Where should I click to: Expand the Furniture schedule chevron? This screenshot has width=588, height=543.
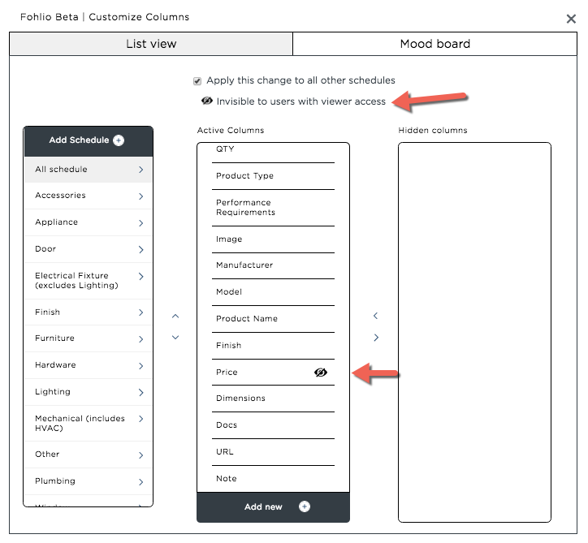click(141, 339)
